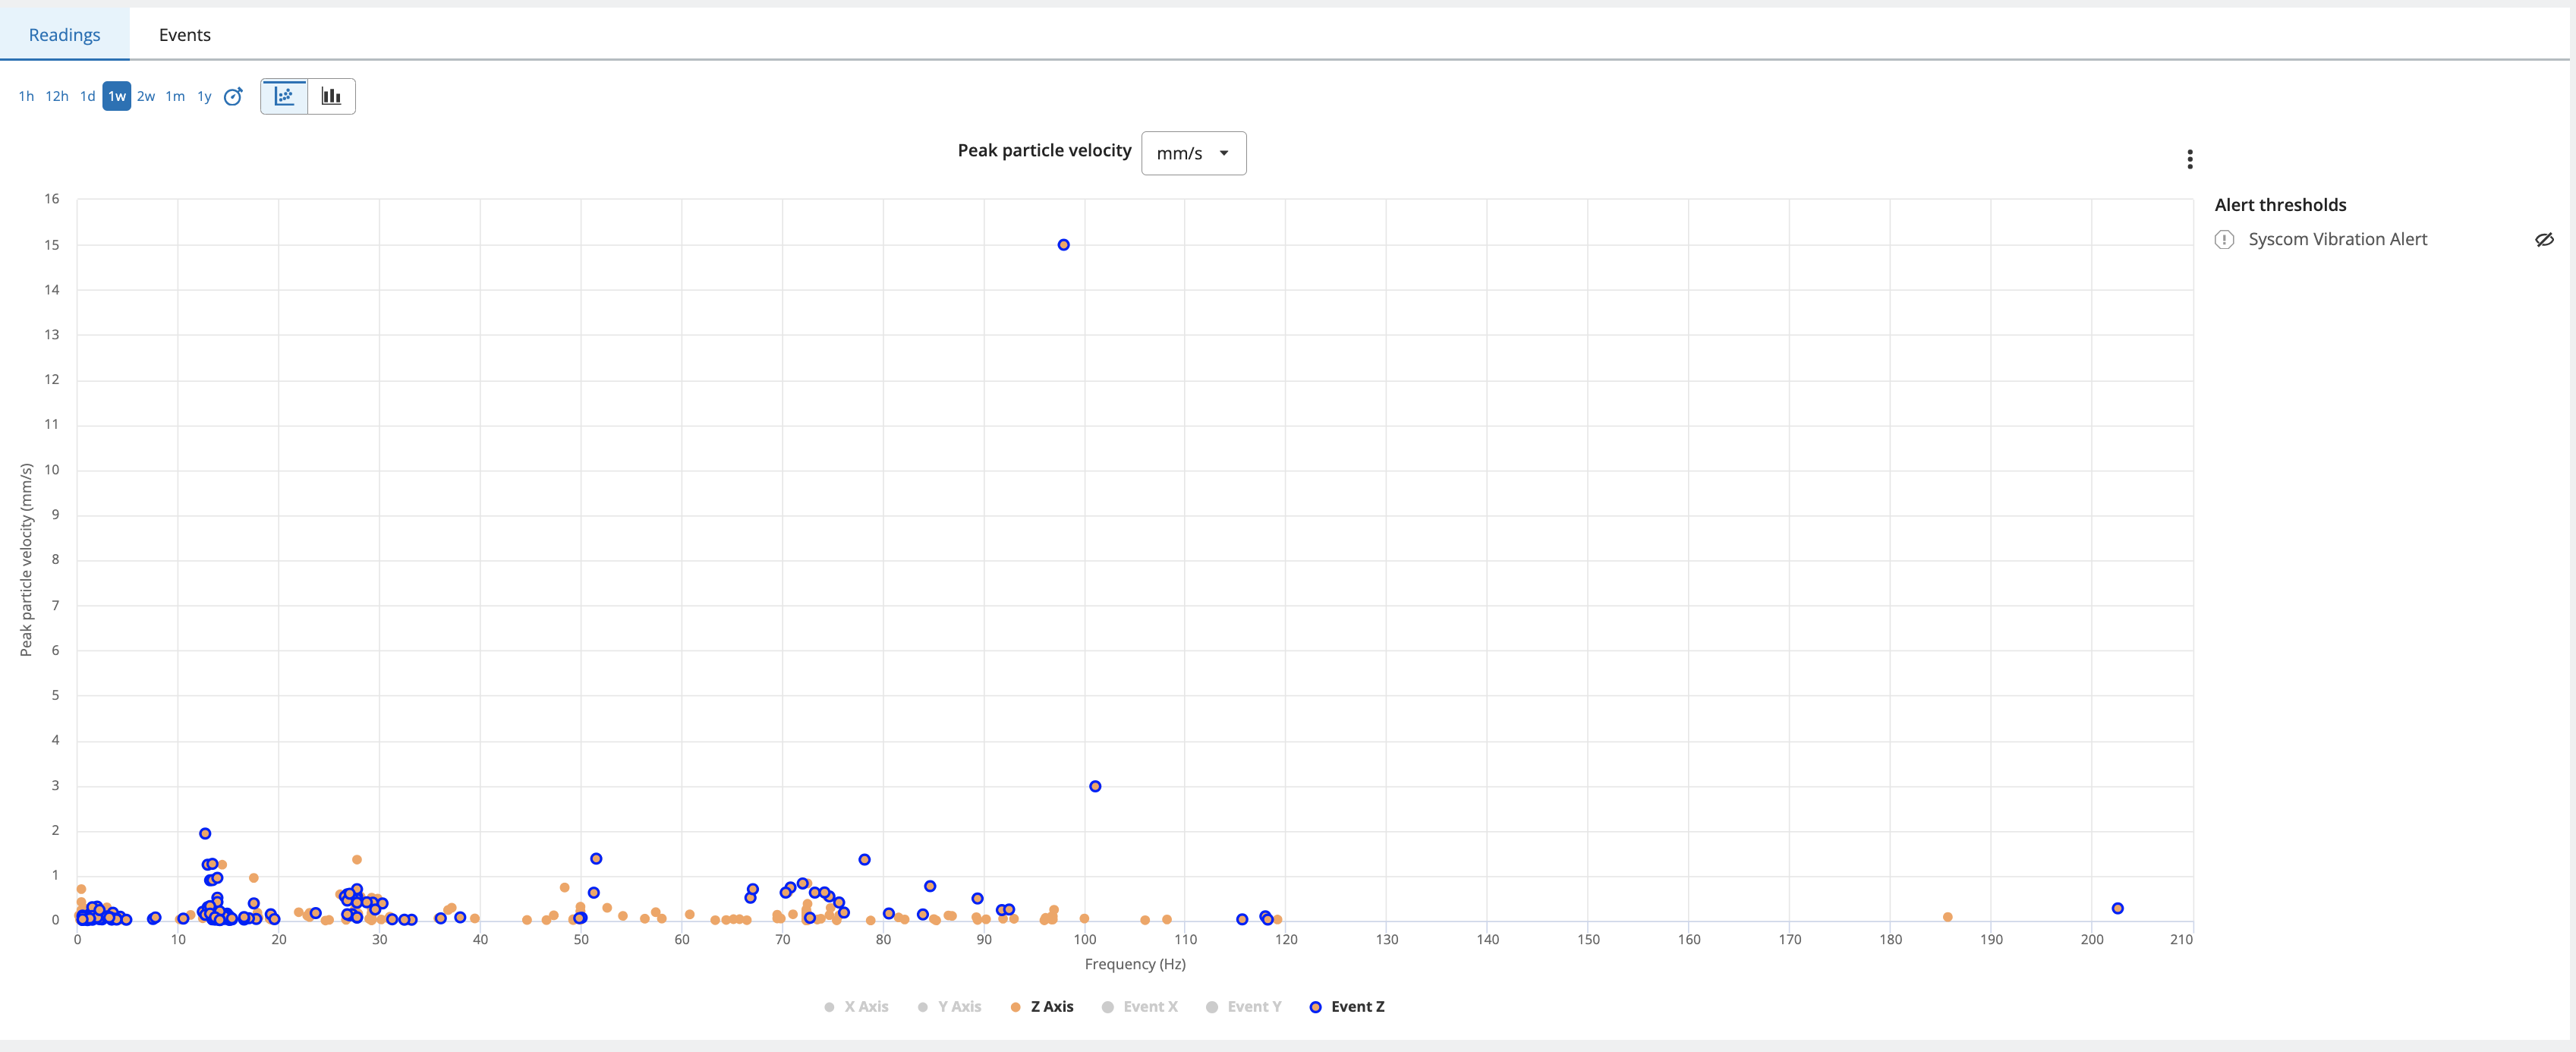The width and height of the screenshot is (2576, 1052).
Task: Switch to scatter plot chart view
Action: (284, 97)
